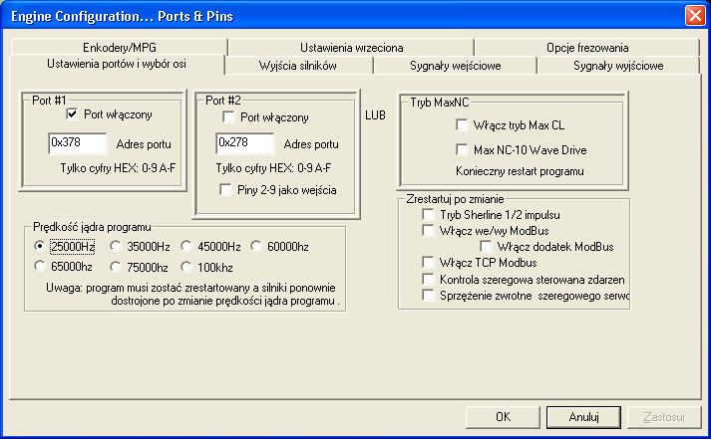This screenshot has height=439, width=711.
Task: Cancel with the Anuluj button
Action: click(583, 417)
